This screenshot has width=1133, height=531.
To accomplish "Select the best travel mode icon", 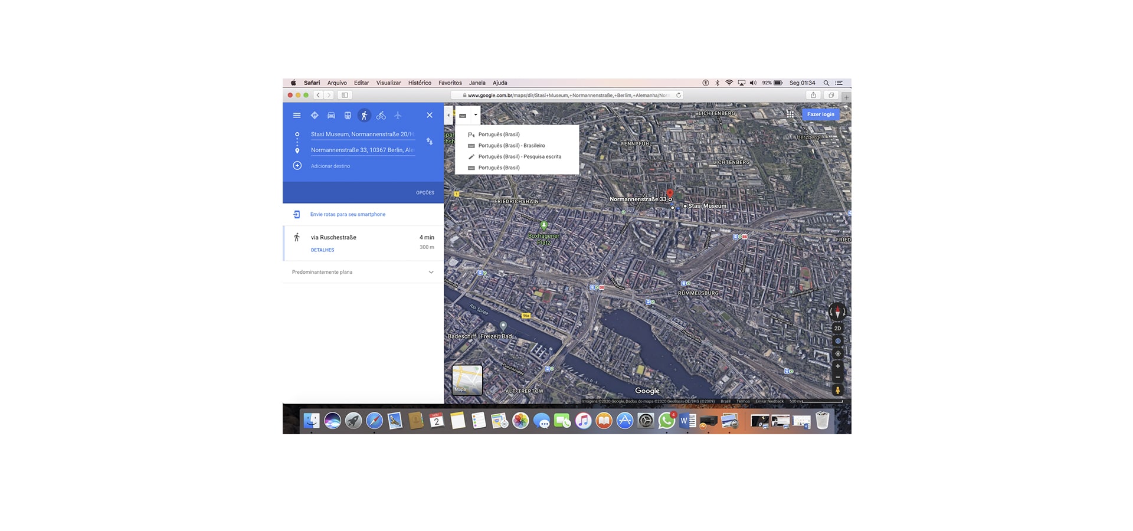I will click(315, 116).
